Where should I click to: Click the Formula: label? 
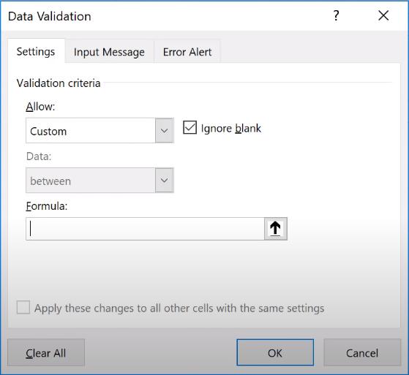47,206
